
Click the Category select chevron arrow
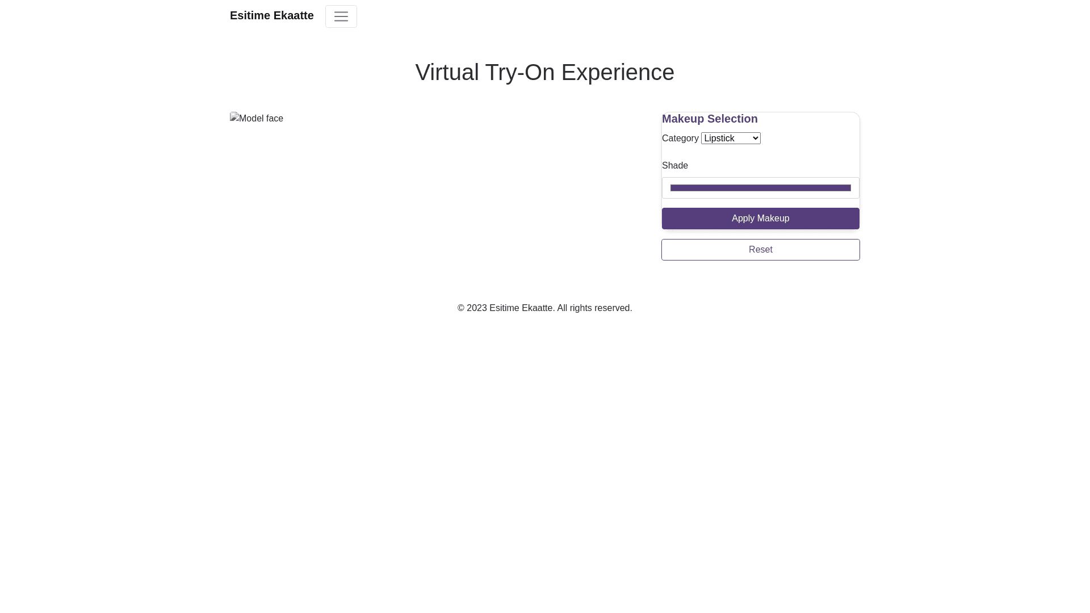(x=754, y=138)
